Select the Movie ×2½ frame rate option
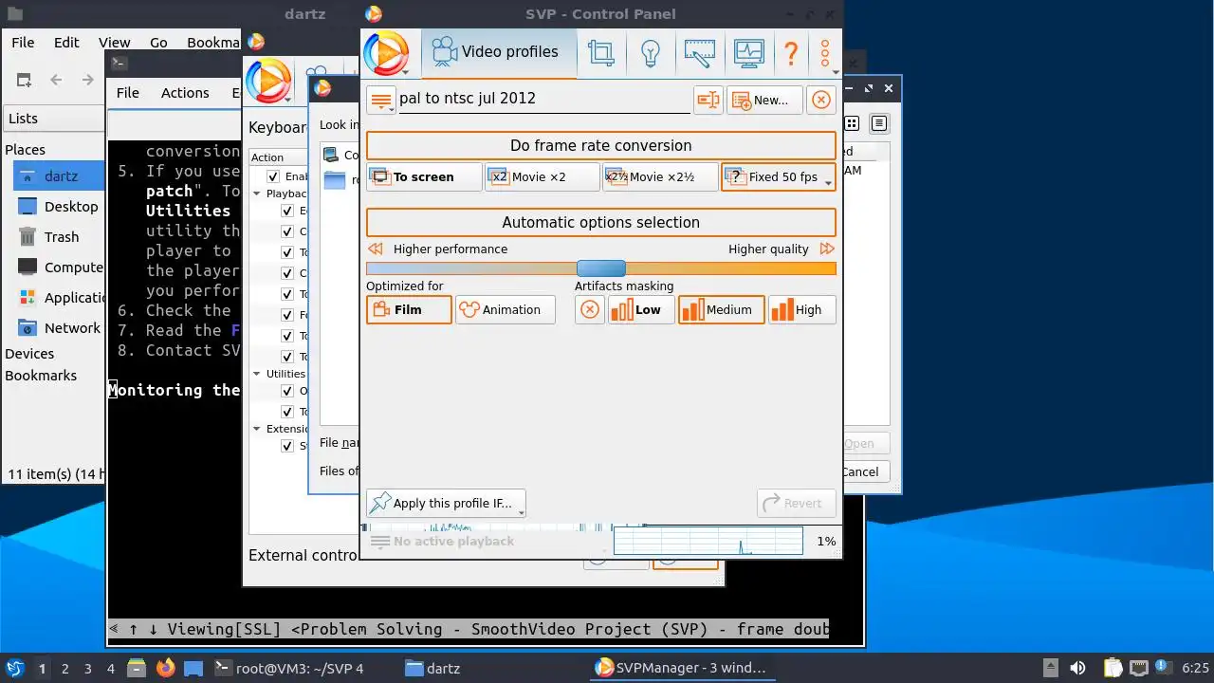 [660, 177]
